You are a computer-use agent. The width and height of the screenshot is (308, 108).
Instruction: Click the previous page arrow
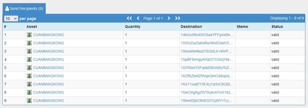tap(138, 18)
